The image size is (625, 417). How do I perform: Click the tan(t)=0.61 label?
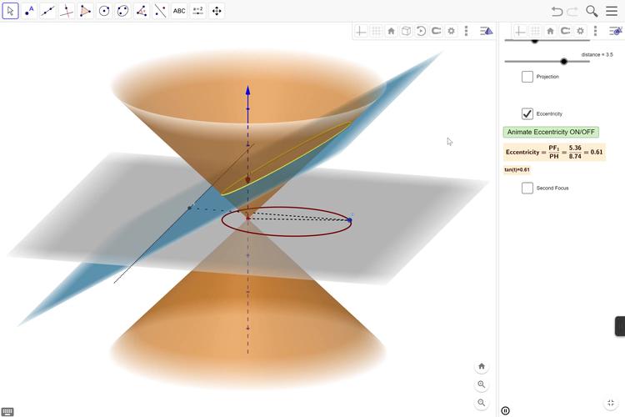(517, 169)
